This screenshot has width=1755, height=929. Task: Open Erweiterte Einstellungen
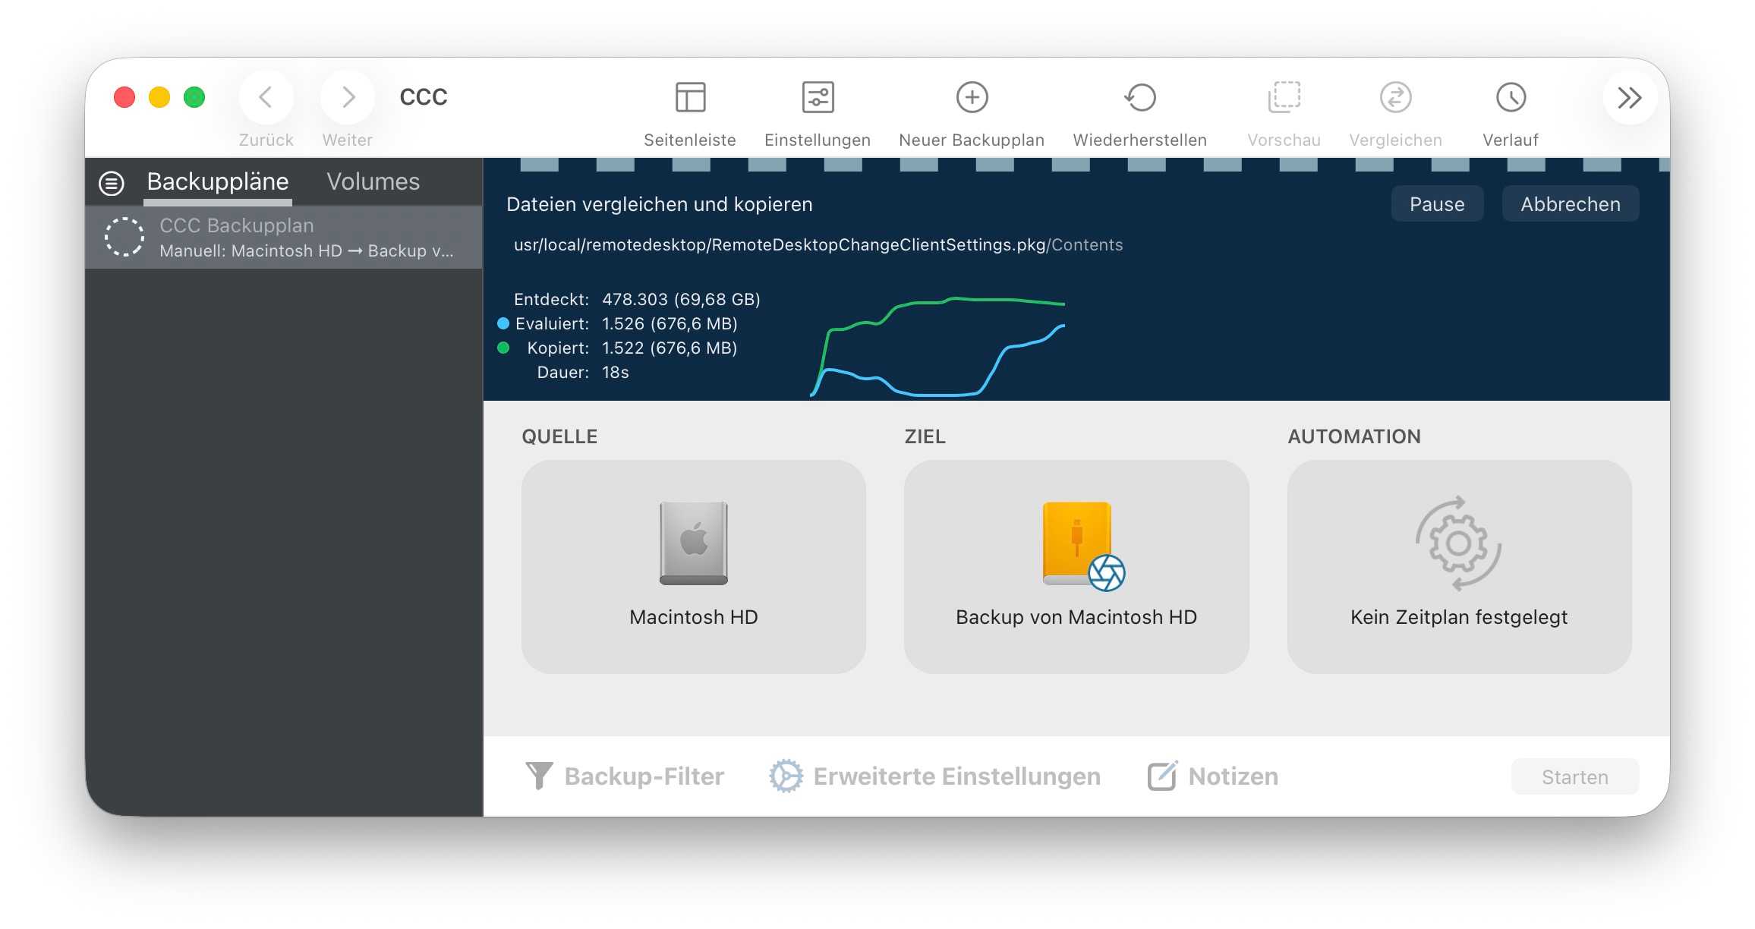click(x=935, y=776)
